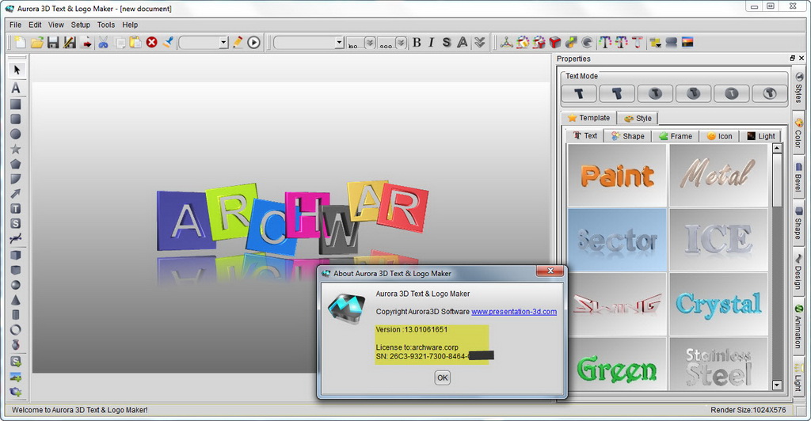The height and width of the screenshot is (421, 811).
Task: Choose the star shape tool
Action: [16, 149]
